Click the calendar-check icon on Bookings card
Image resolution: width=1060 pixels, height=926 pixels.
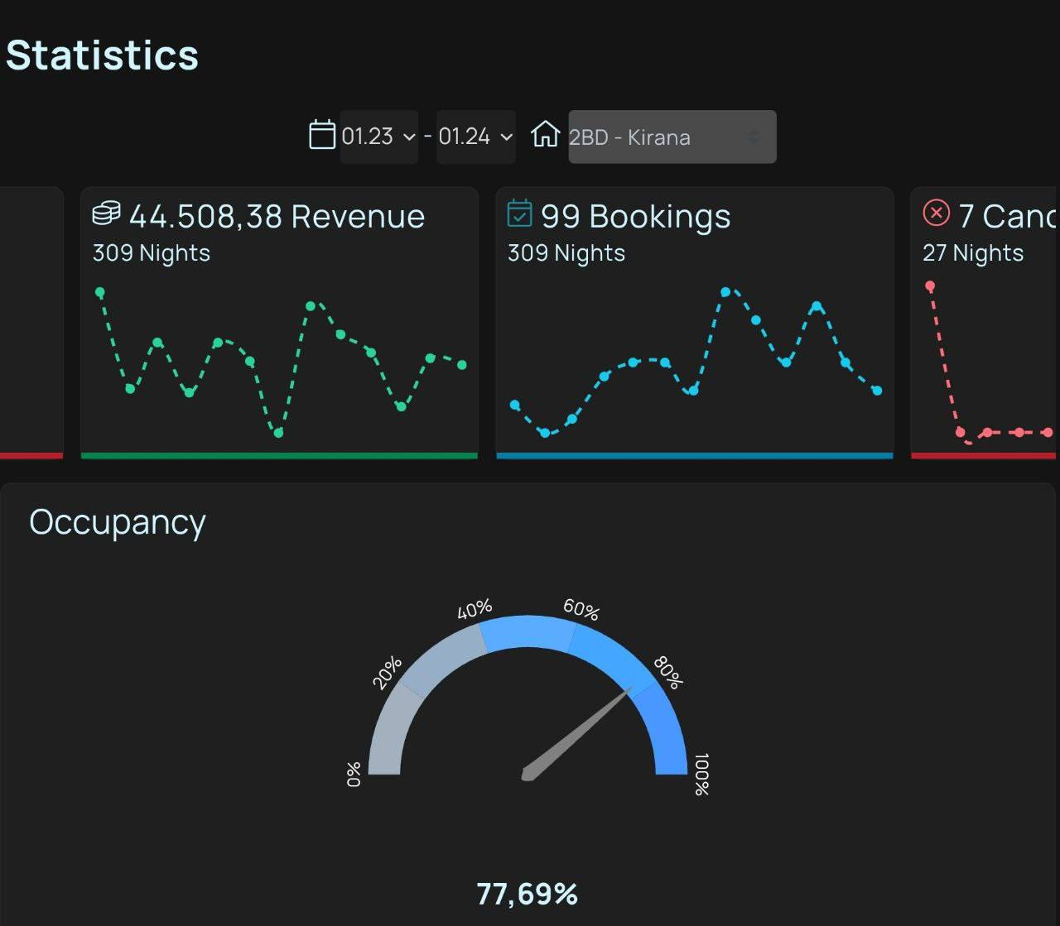tap(519, 213)
